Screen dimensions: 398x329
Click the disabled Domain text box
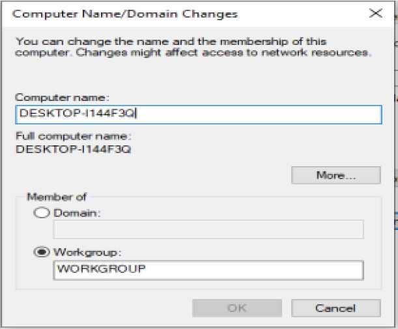tap(208, 229)
